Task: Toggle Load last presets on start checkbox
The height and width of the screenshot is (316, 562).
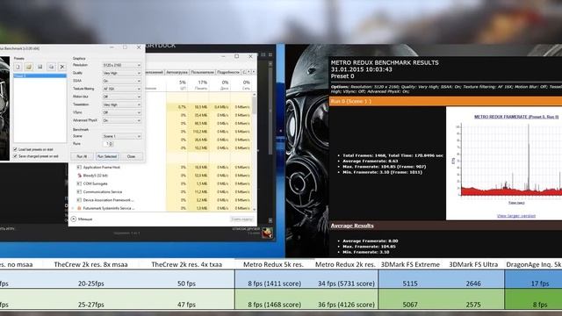Action: (15, 149)
